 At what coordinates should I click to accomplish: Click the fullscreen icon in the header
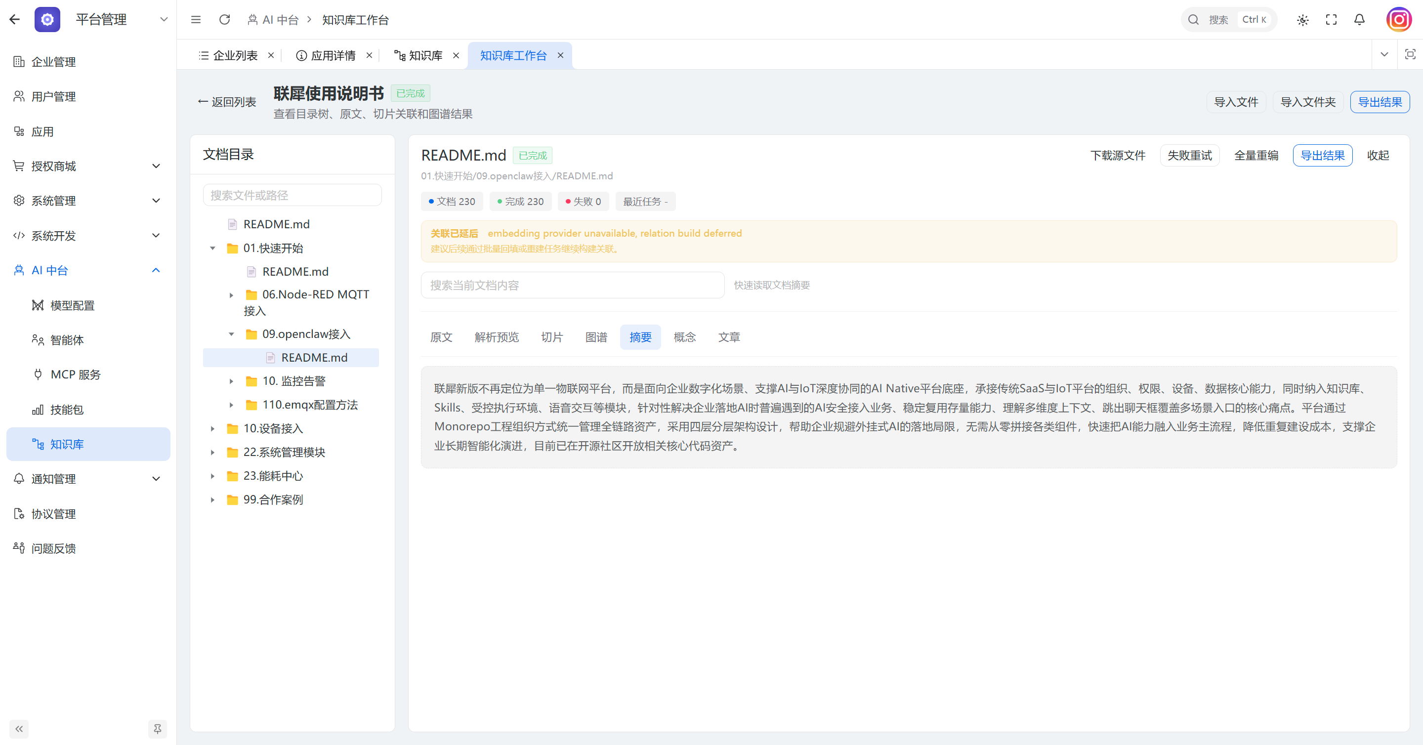[x=1331, y=20]
